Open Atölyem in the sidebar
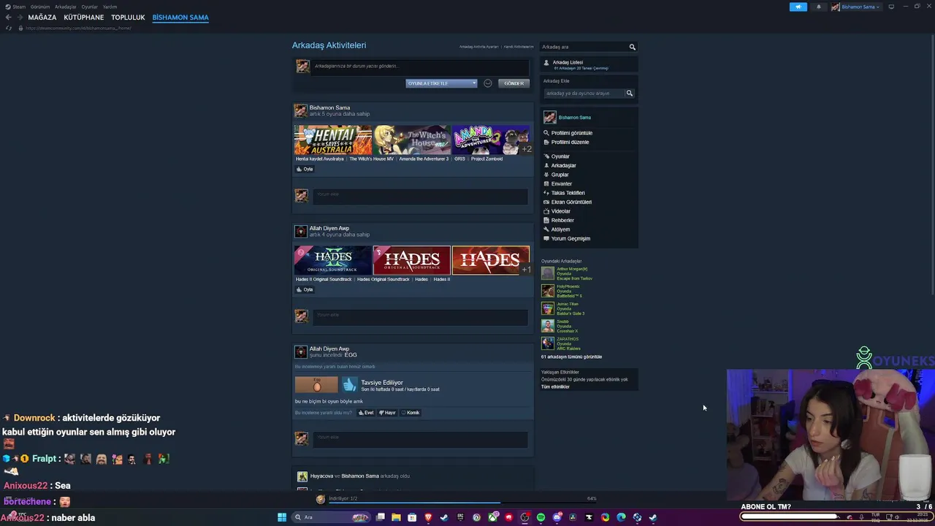The width and height of the screenshot is (935, 526). 560,229
